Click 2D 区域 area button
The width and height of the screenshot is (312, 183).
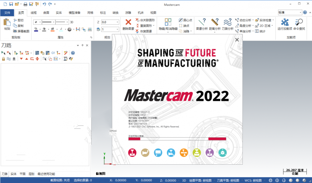(263, 26)
